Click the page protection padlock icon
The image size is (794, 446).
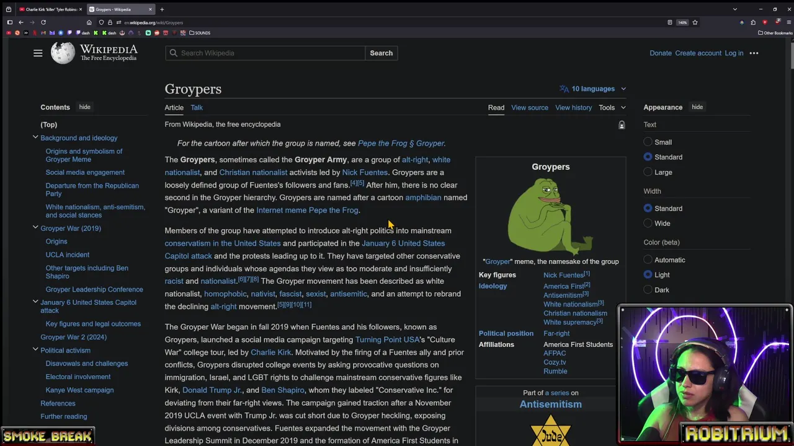621,125
